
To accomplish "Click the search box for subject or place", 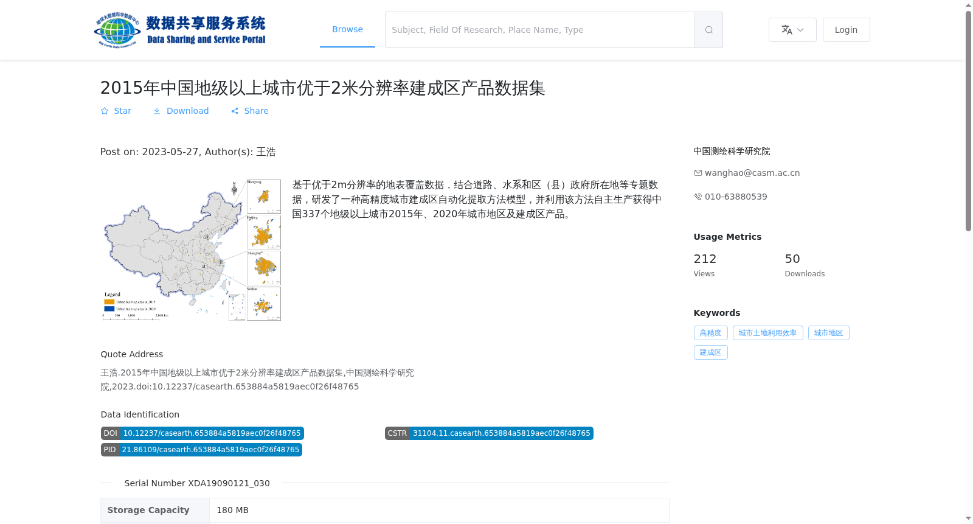I will coord(539,30).
